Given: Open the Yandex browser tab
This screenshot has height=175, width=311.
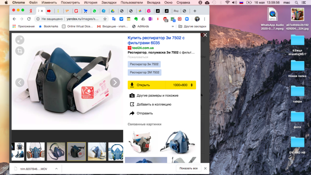Looking at the screenshot, I should [31, 11].
